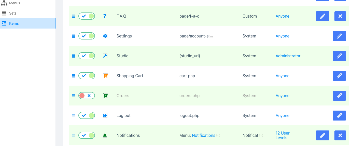Delete the Notifications menu item
The image size is (352, 146).
coord(340,135)
